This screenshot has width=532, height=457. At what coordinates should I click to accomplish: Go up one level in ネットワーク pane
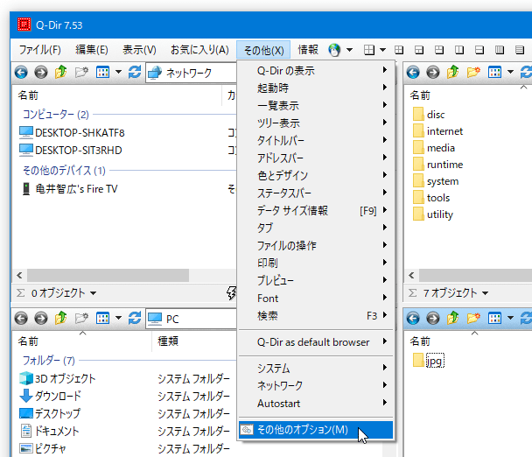(61, 72)
